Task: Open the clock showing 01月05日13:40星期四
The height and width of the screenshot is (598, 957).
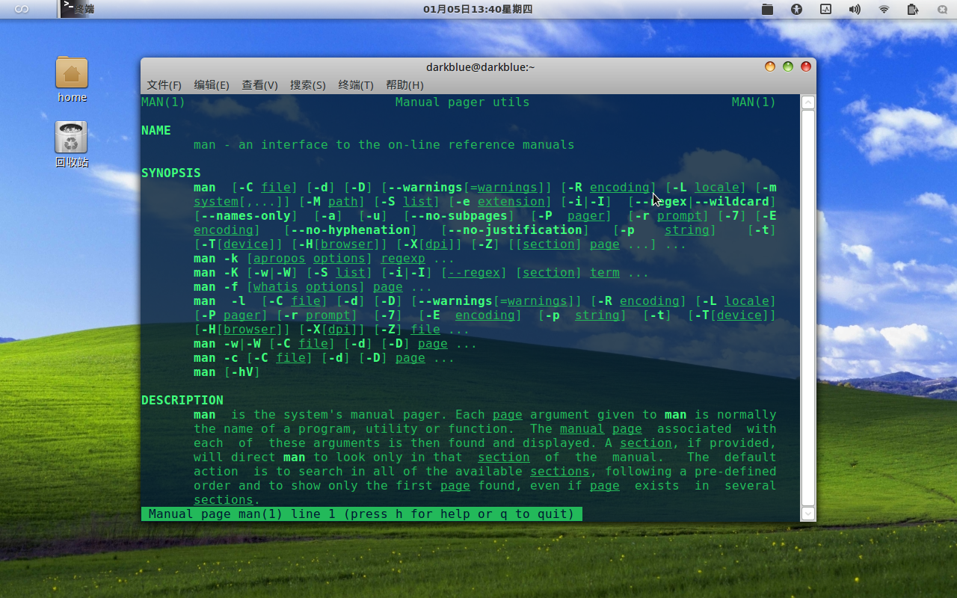Action: tap(478, 9)
